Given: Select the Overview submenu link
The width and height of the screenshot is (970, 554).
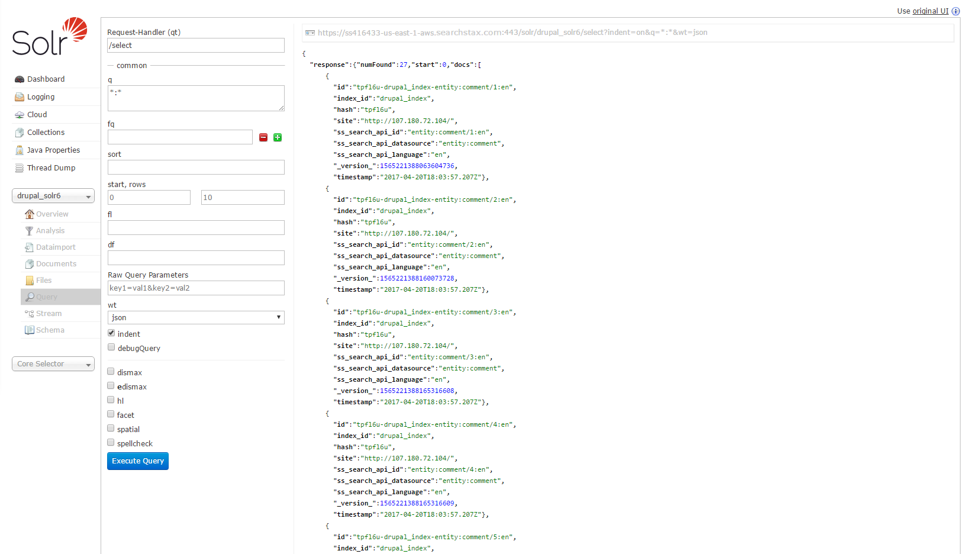Looking at the screenshot, I should point(60,214).
